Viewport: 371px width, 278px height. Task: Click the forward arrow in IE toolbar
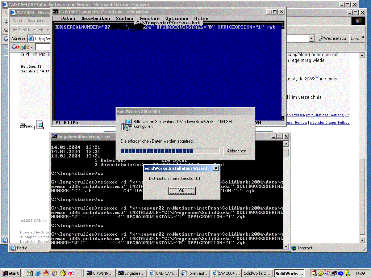(x=41, y=30)
